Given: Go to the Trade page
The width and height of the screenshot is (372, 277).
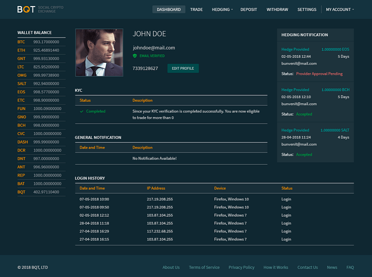Looking at the screenshot, I should point(196,9).
